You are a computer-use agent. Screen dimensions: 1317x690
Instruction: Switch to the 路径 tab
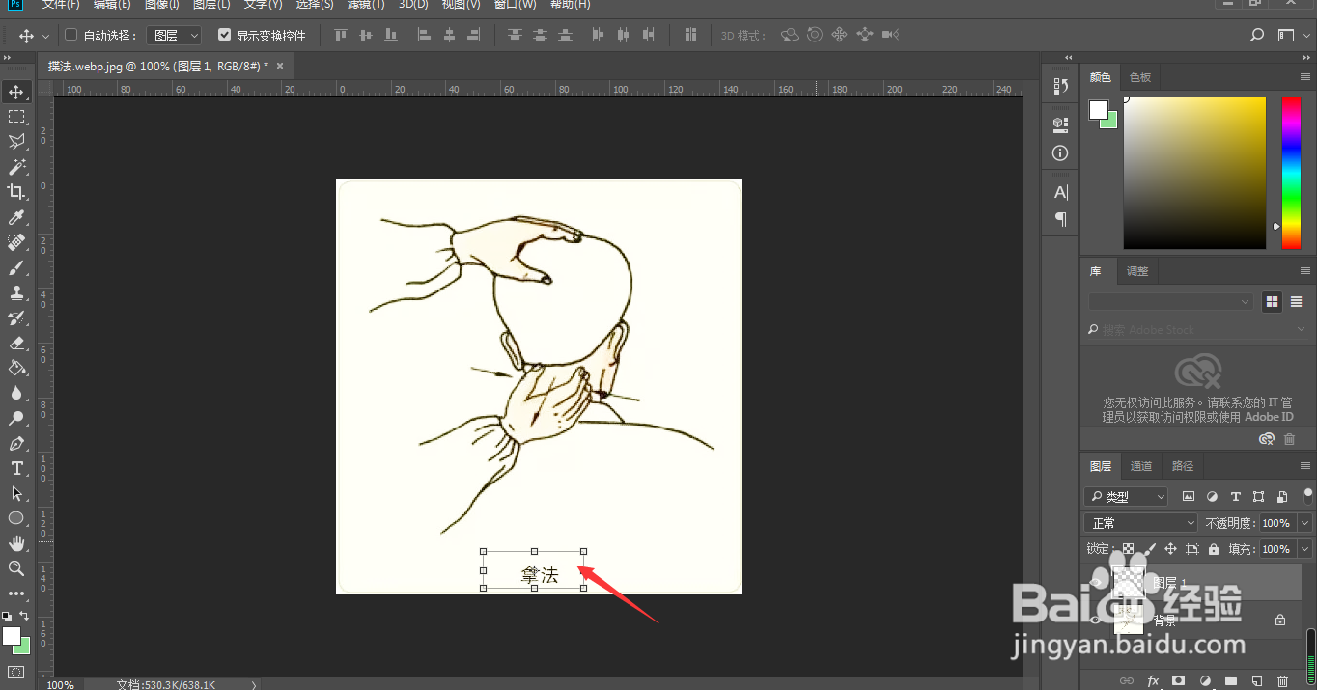pos(1183,466)
